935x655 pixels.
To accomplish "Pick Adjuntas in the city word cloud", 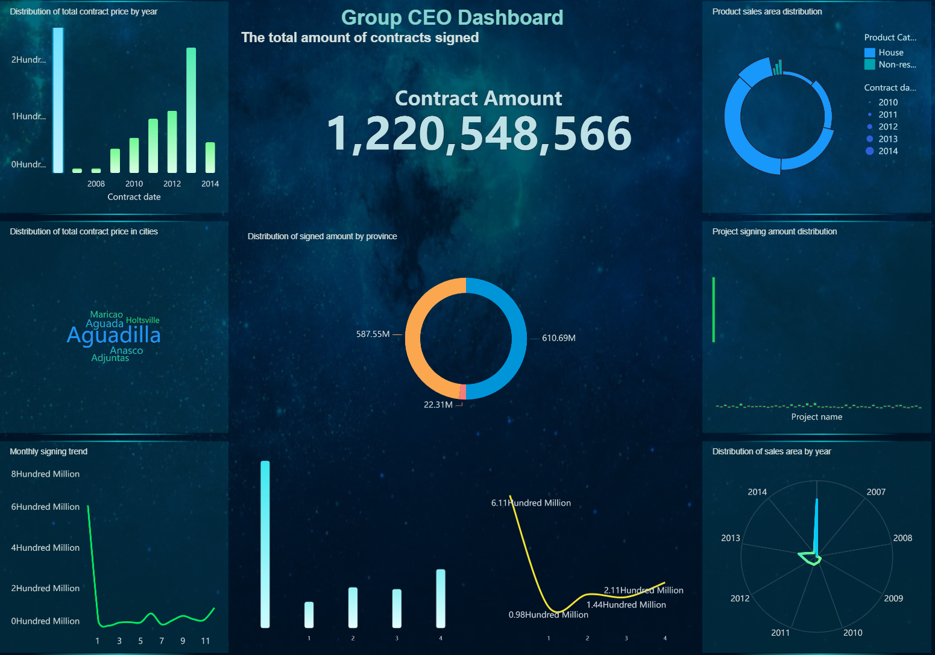I will [x=110, y=358].
